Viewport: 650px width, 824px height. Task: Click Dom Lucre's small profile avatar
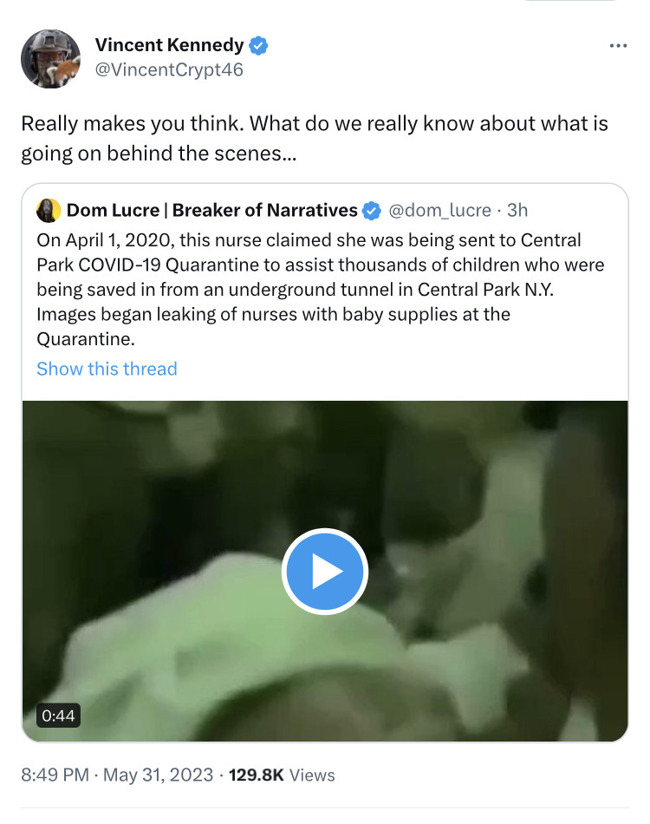(49, 210)
